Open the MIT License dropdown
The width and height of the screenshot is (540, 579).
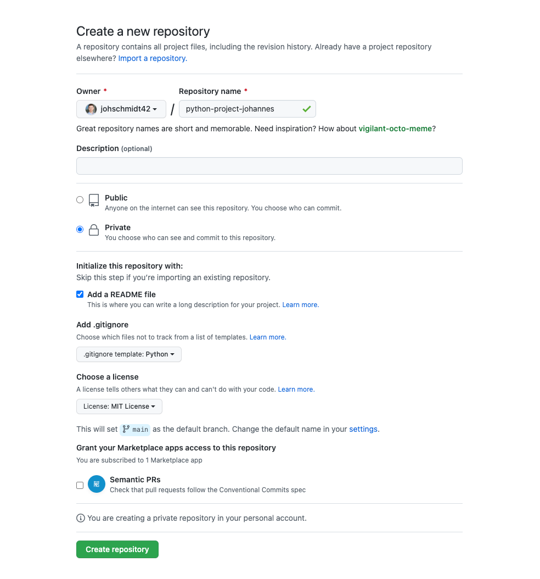[119, 407]
